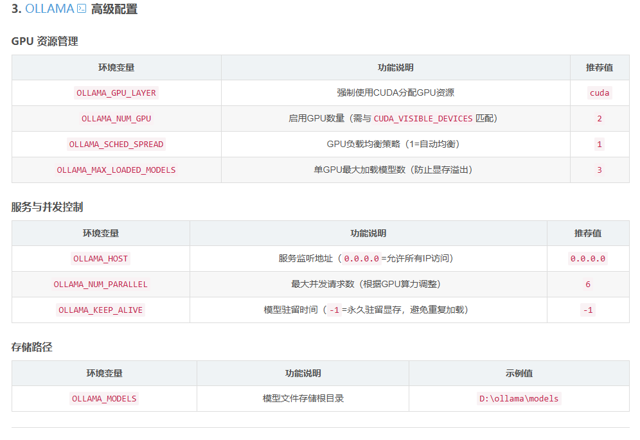Click 推荐值 header in service control table
640x440 pixels.
click(588, 233)
